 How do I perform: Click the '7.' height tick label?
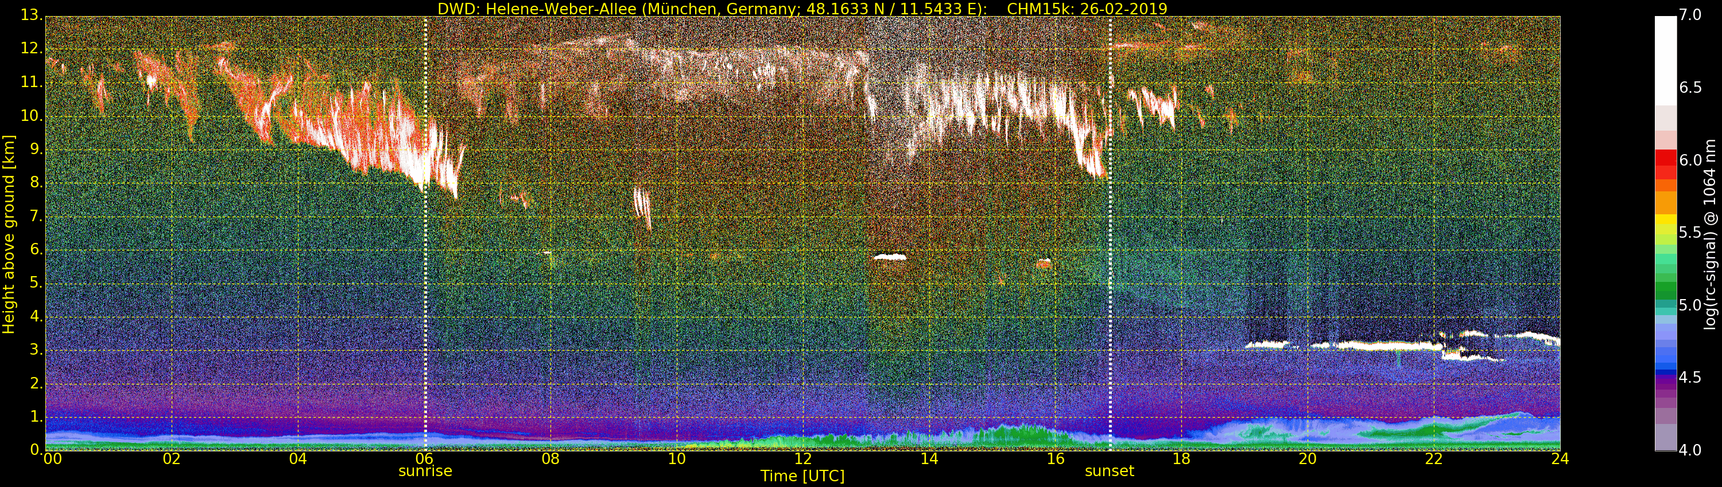(x=36, y=216)
